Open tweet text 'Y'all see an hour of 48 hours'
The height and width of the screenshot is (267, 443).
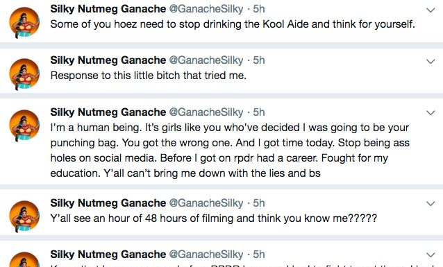coord(214,218)
